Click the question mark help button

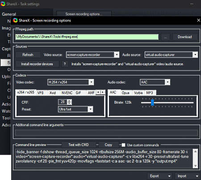click(65, 64)
